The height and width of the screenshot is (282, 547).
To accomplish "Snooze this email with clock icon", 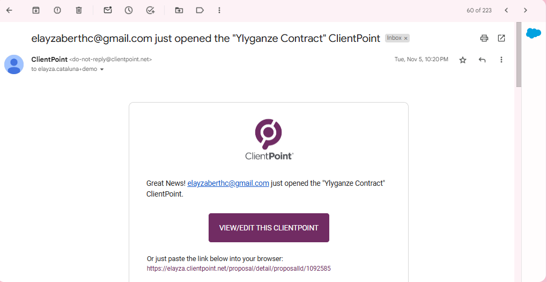I will 129,11.
